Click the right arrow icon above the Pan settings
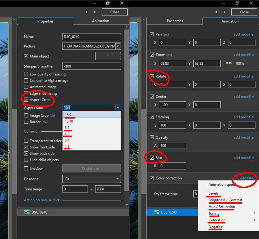This screenshot has height=239, width=259. 224,12
